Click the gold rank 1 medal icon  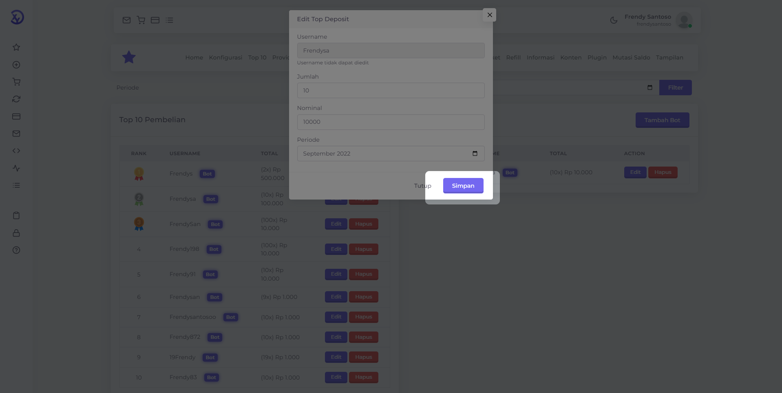(x=139, y=174)
